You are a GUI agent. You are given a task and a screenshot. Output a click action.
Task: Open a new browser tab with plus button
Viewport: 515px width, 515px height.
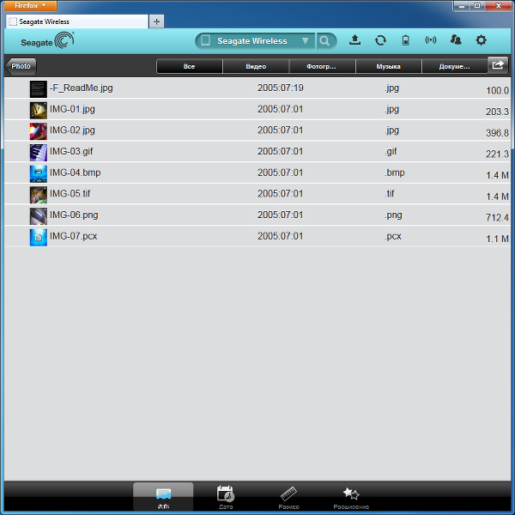pyautogui.click(x=157, y=21)
